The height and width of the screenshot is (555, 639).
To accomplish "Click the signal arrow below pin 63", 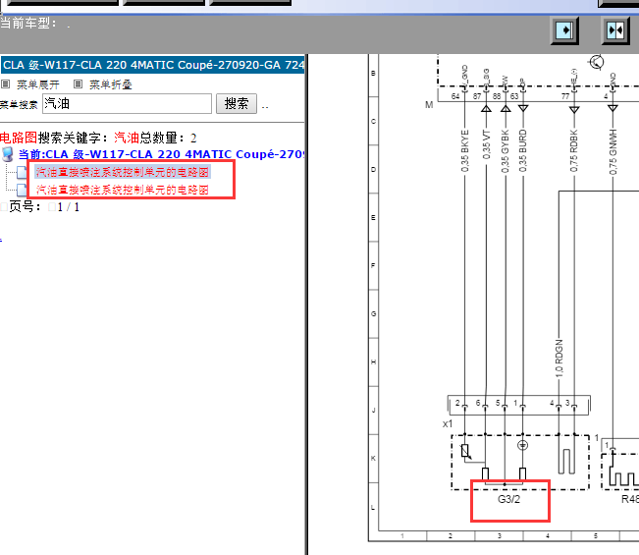I will coord(523,108).
